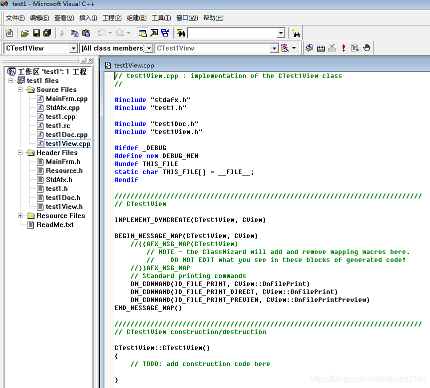Click the Paste clipboard icon
430x388 pixels.
click(x=86, y=33)
